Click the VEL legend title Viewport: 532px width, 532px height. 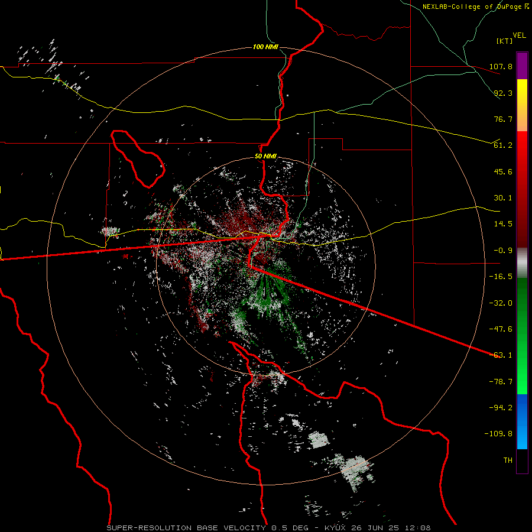(x=519, y=35)
